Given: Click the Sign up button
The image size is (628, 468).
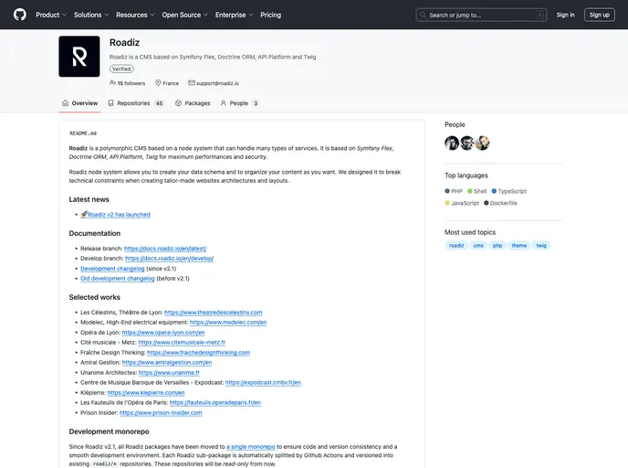Looking at the screenshot, I should (x=599, y=15).
